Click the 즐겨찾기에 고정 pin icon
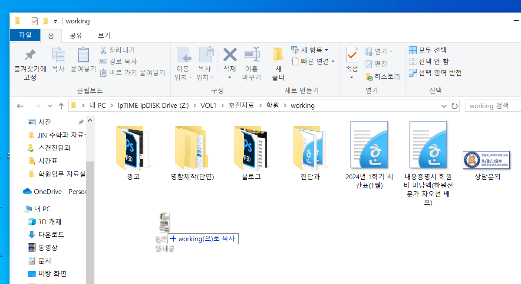The image size is (521, 284). pos(30,55)
